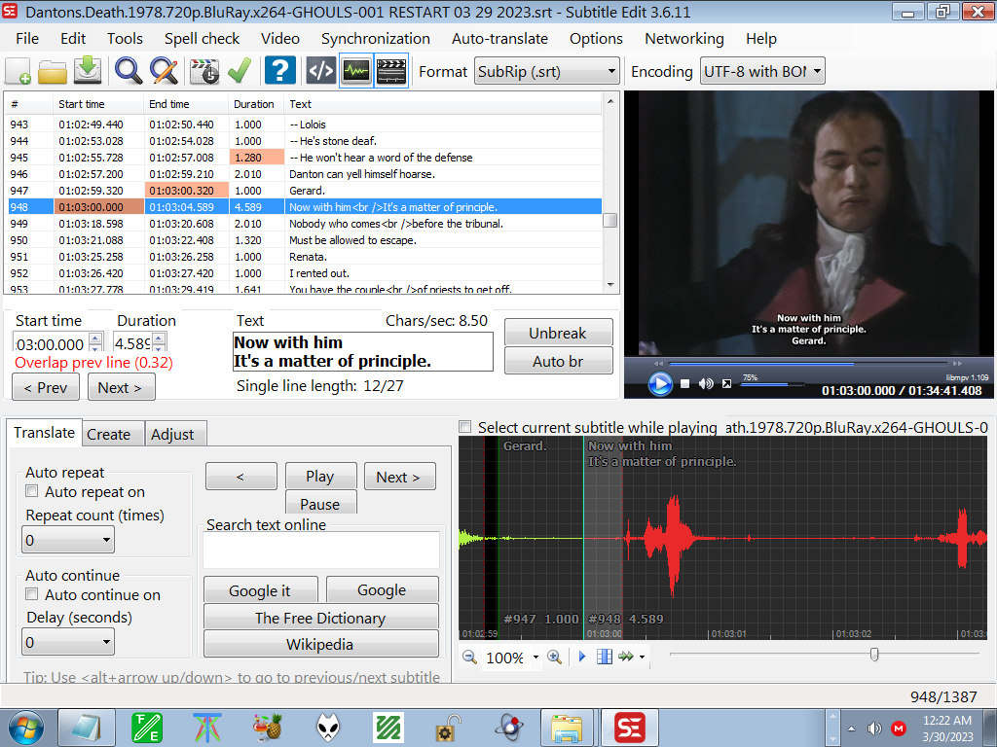Open the Visual sync clapperboard tool
Viewport: 997px width, 747px height.
point(204,70)
